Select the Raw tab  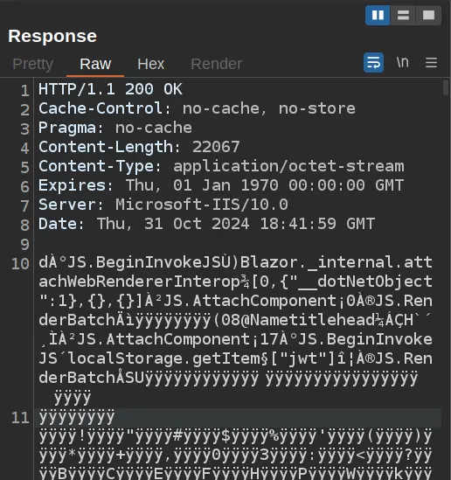95,64
